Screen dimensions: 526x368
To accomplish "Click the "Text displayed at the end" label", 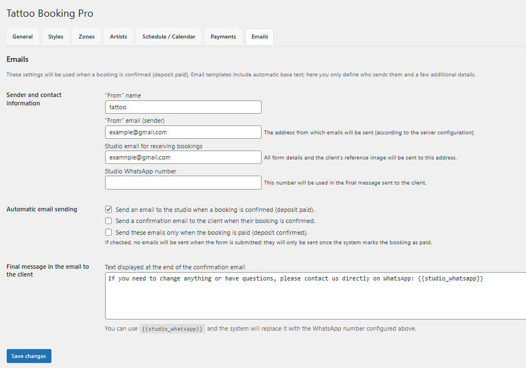I will (x=175, y=267).
